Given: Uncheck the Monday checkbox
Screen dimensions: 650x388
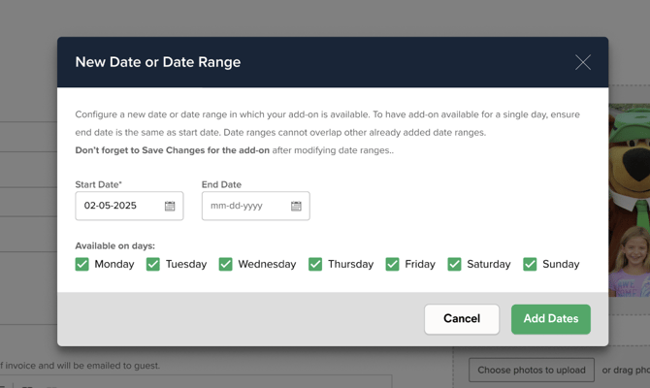Looking at the screenshot, I should pos(82,264).
